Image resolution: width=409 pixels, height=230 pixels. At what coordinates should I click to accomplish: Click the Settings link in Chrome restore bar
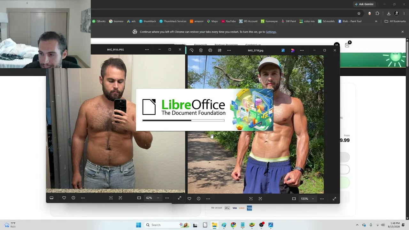(271, 32)
